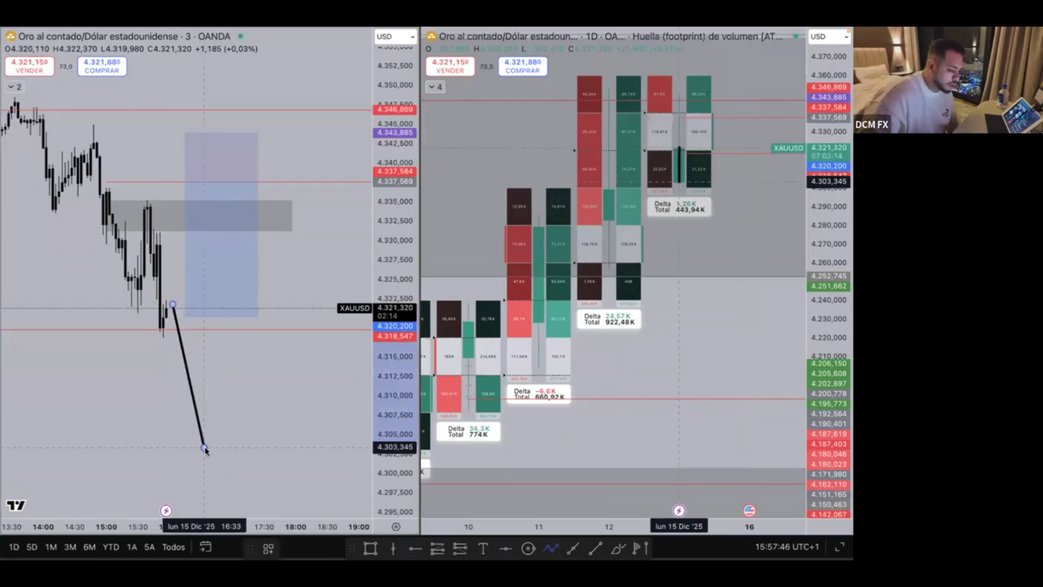Toggle fullscreen with the expand arrows icon
The image size is (1043, 587).
coord(839,547)
